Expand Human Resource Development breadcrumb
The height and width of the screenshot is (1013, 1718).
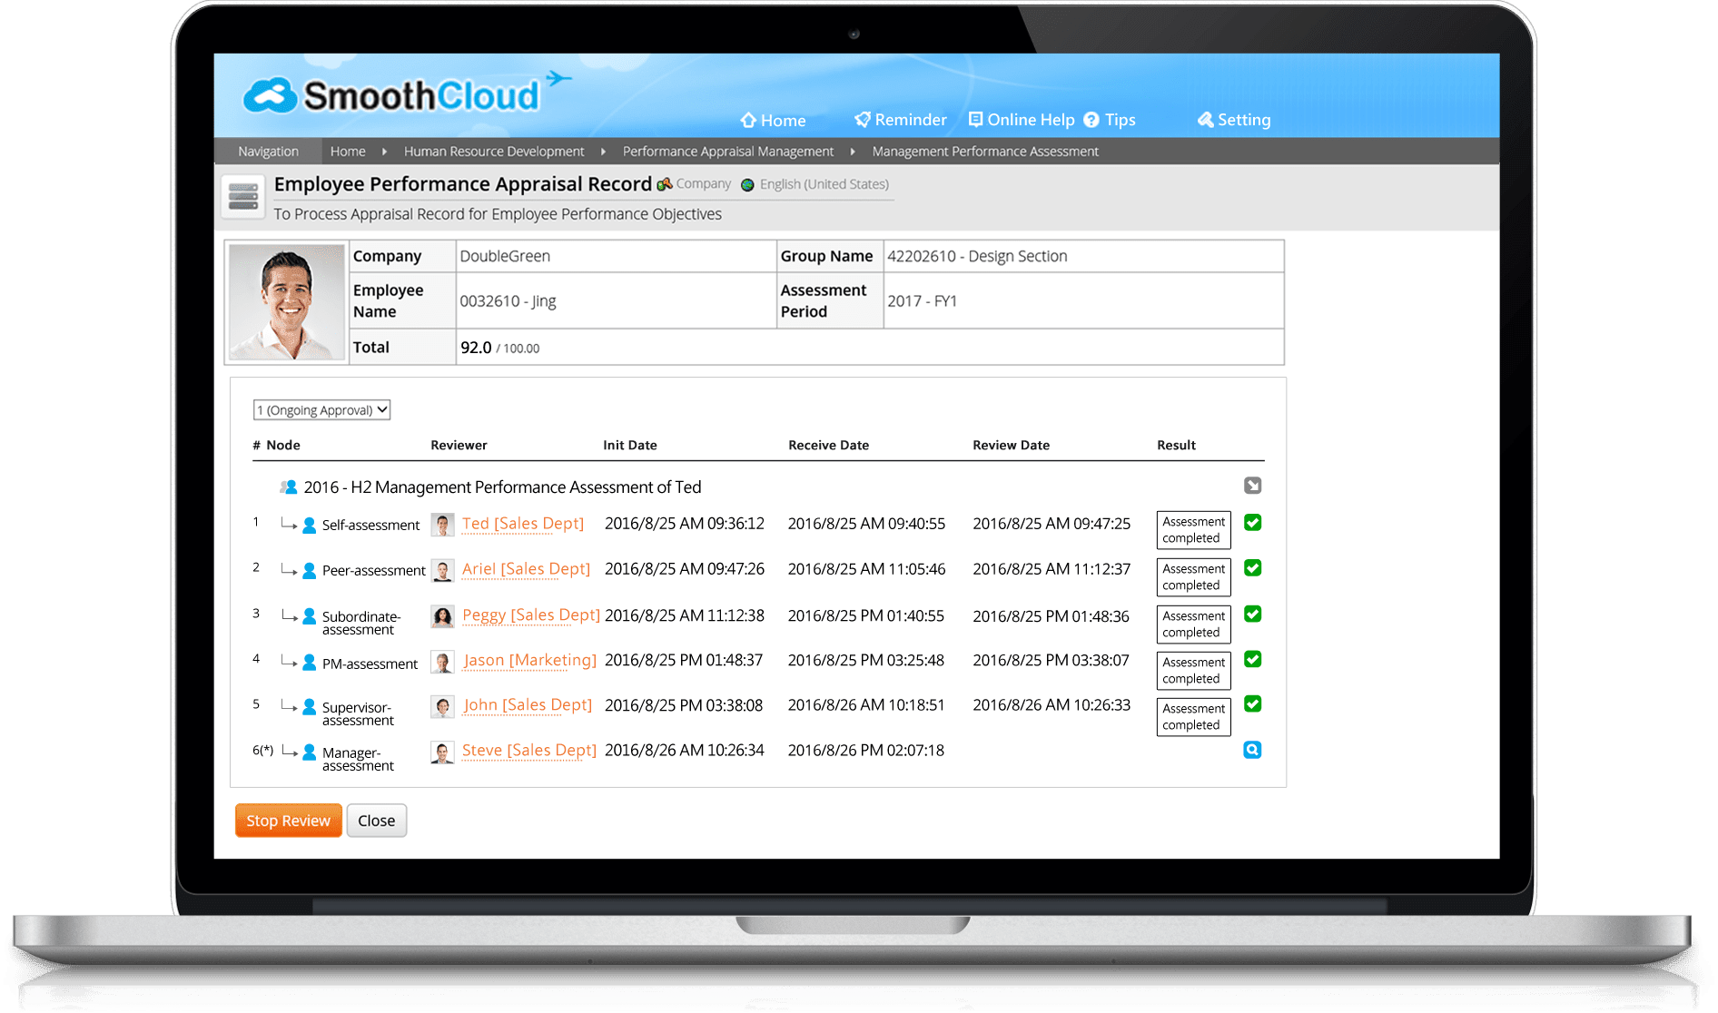(x=494, y=152)
